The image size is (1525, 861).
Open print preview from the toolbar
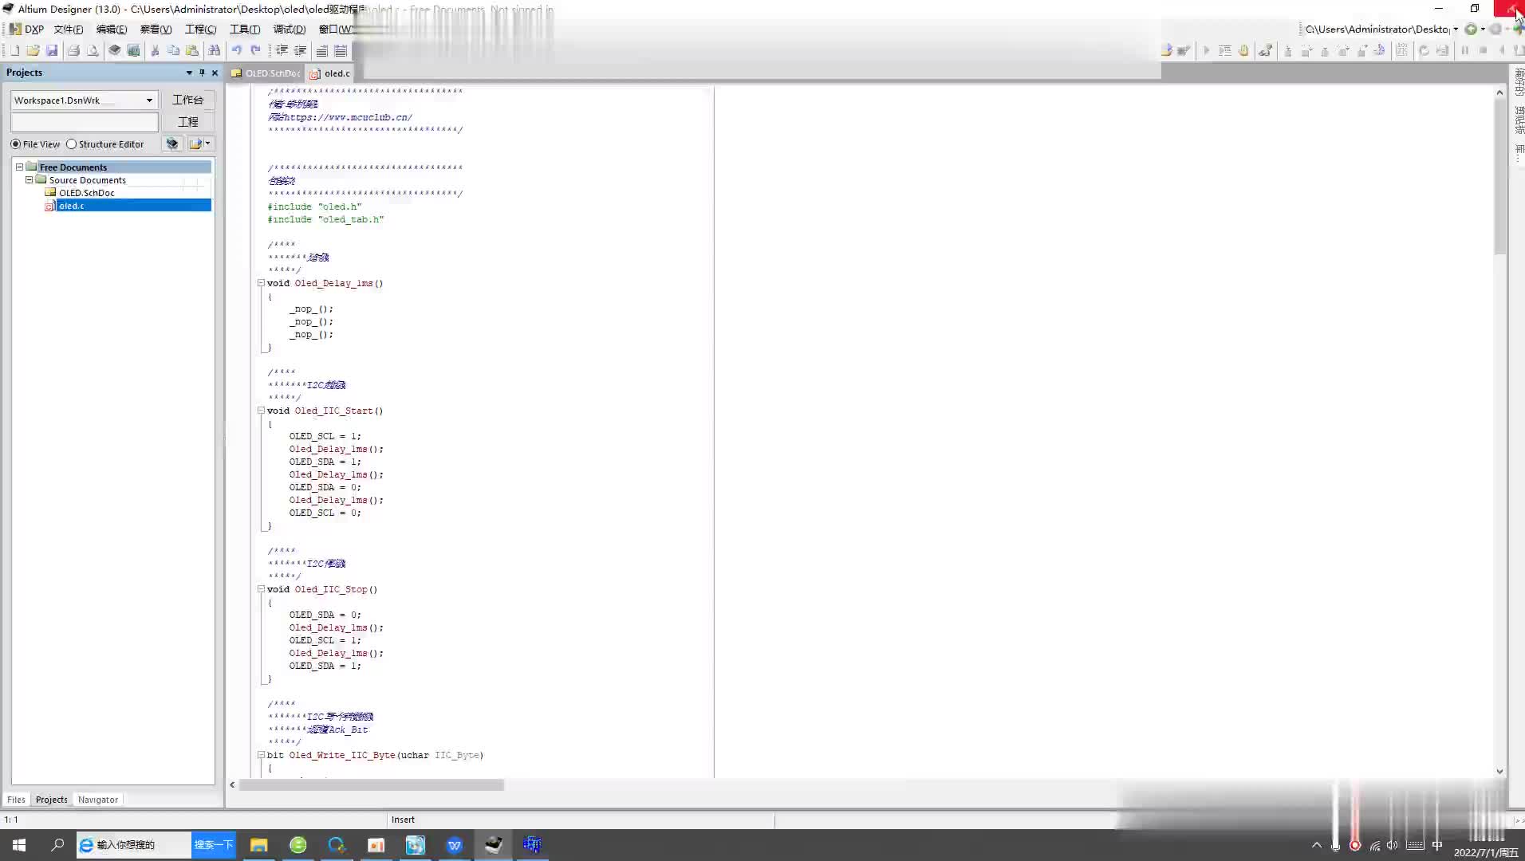[93, 50]
